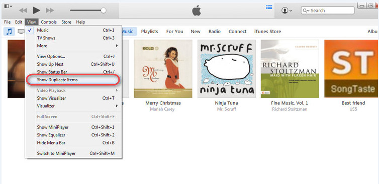The height and width of the screenshot is (184, 379).
Task: Toggle Show Status Bar
Action: point(74,72)
